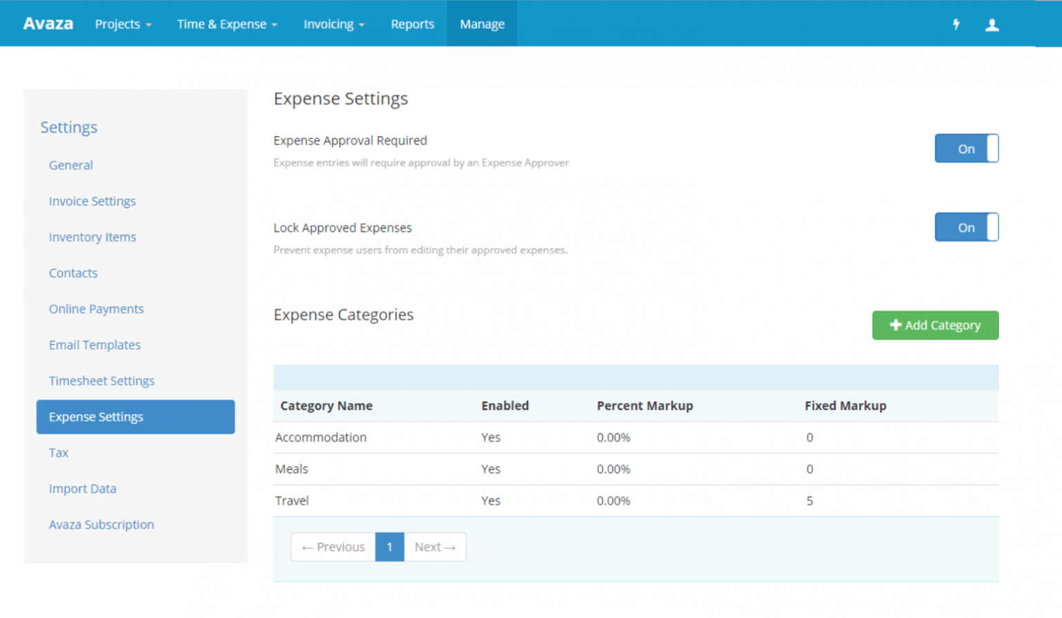Expand the Projects dropdown menu

[x=123, y=24]
